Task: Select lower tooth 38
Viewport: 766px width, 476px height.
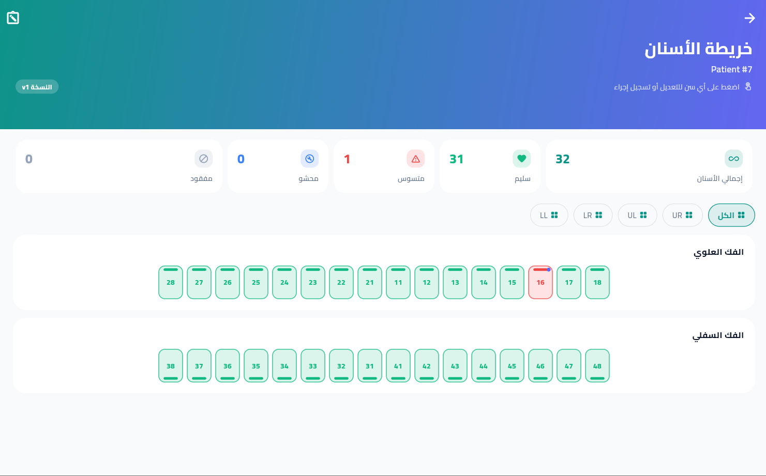Action: click(x=171, y=366)
